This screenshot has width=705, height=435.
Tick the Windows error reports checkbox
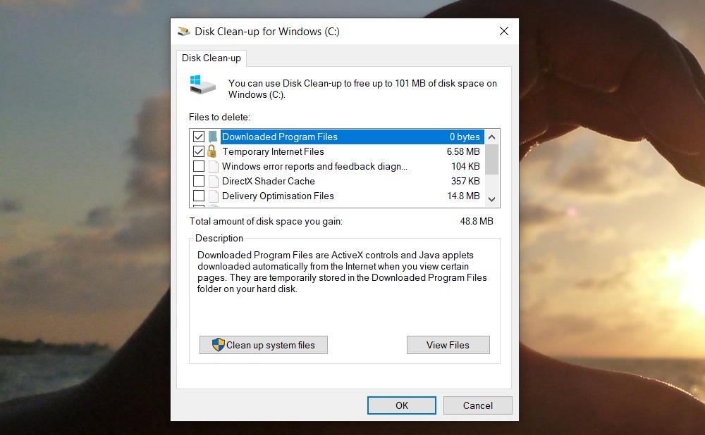pos(199,166)
